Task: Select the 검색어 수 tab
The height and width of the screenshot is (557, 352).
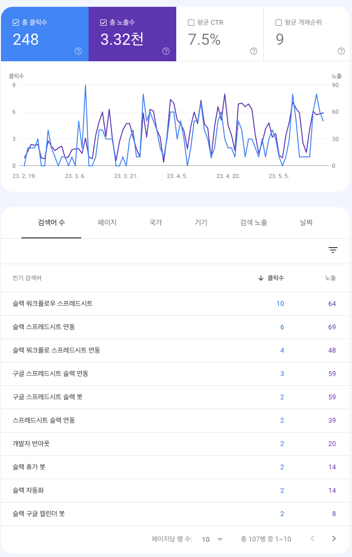Action: (x=52, y=223)
